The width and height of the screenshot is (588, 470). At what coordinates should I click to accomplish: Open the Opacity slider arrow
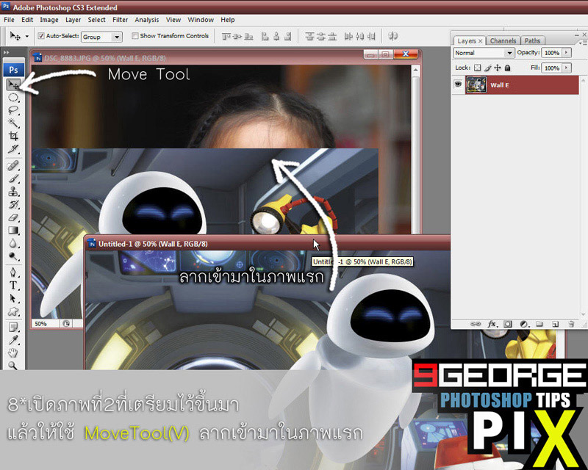[x=566, y=53]
